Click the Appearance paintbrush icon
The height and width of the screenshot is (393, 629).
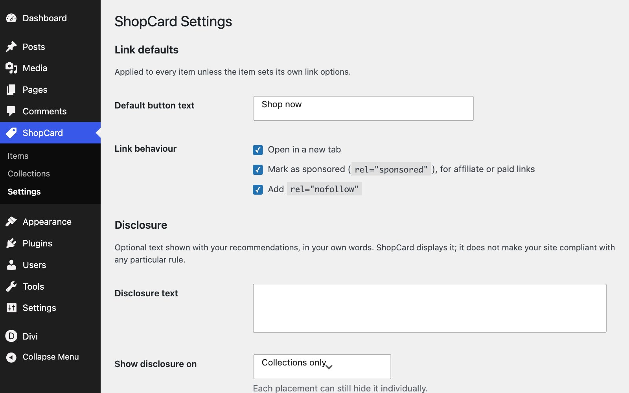click(11, 222)
